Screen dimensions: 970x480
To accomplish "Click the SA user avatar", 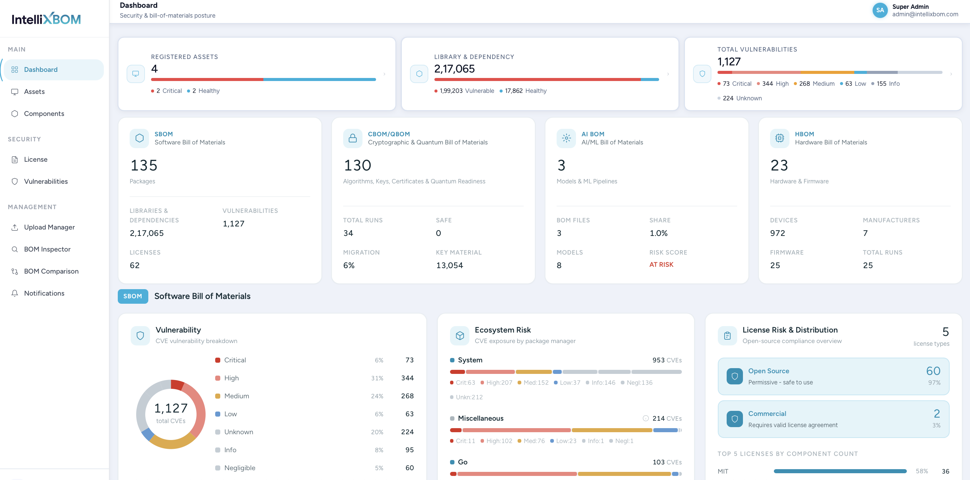I will coord(880,11).
